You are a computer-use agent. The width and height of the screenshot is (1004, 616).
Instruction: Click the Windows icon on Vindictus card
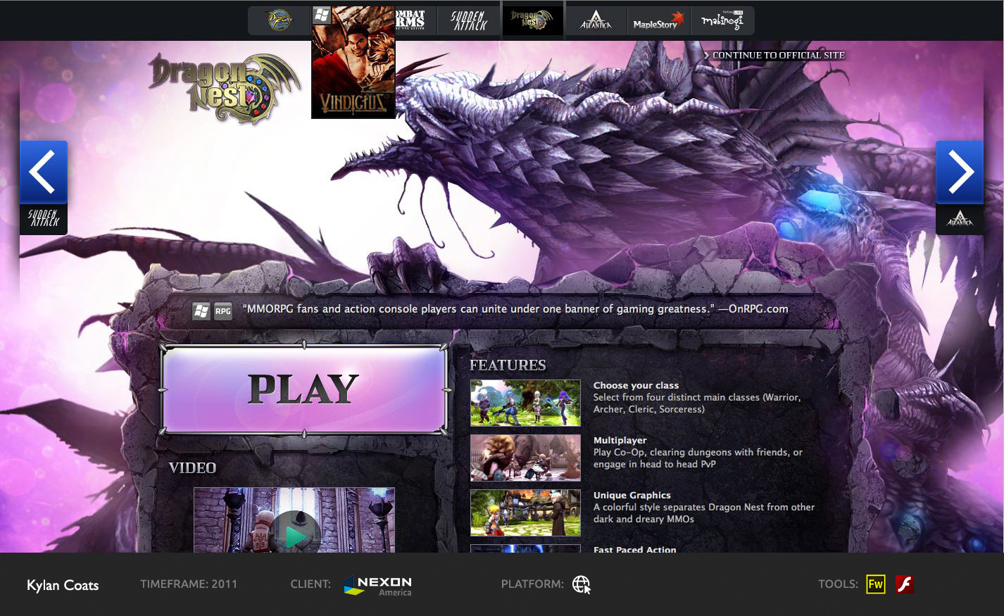[322, 15]
